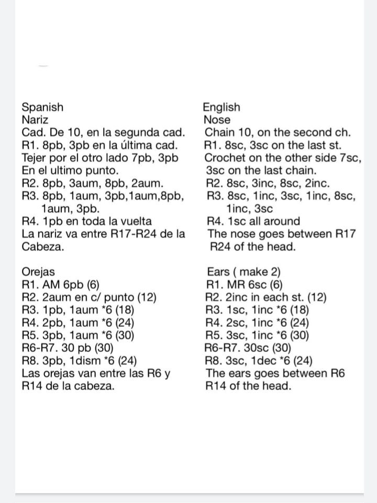Select the 'R1. AM 6pb (6)' line
Image resolution: width=377 pixels, height=503 pixels.
point(61,285)
